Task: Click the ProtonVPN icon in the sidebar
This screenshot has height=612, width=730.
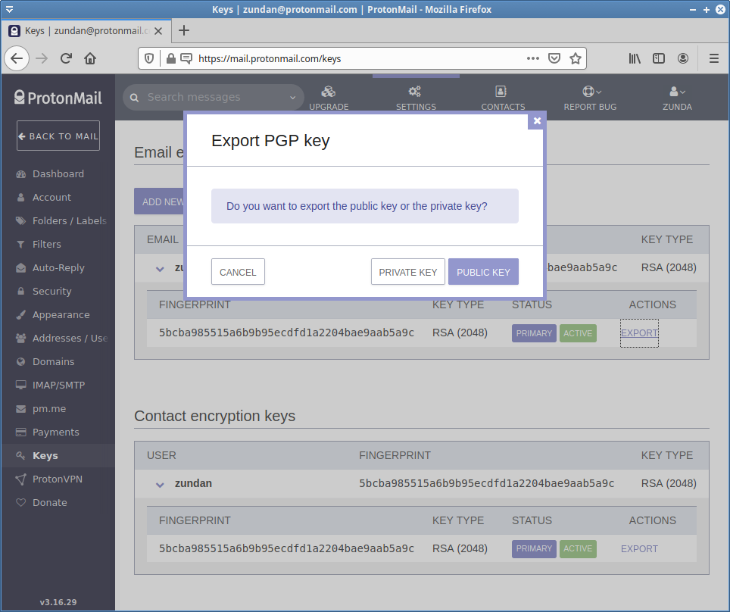Action: pos(20,479)
